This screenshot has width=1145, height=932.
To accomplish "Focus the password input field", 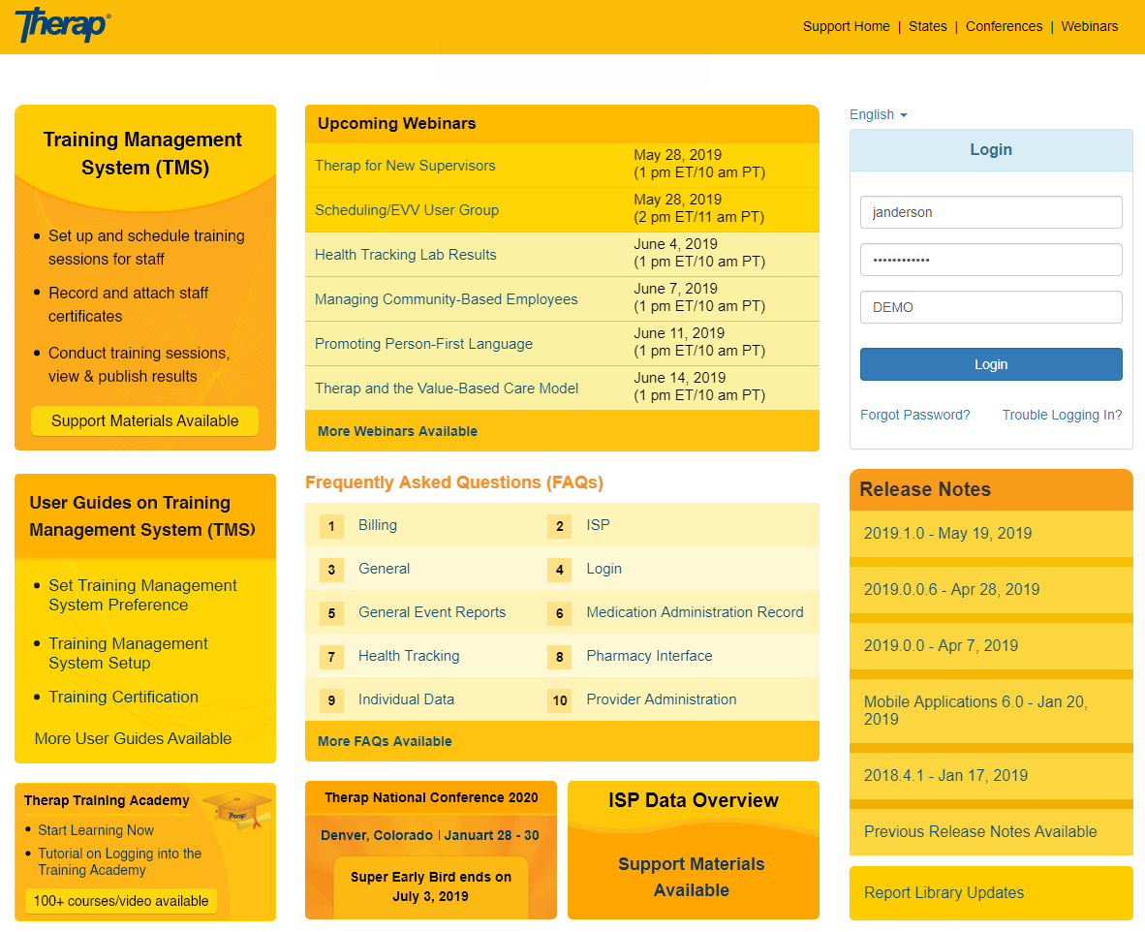I will click(990, 260).
